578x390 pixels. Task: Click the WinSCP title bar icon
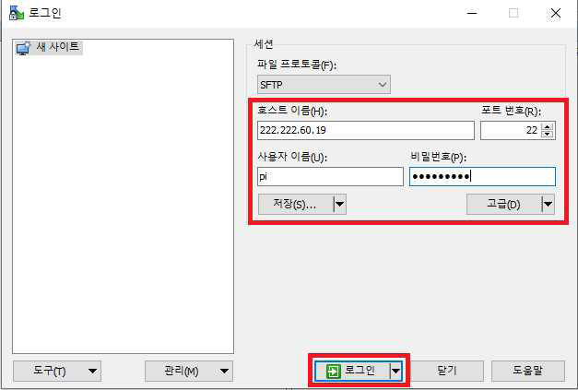tap(16, 13)
